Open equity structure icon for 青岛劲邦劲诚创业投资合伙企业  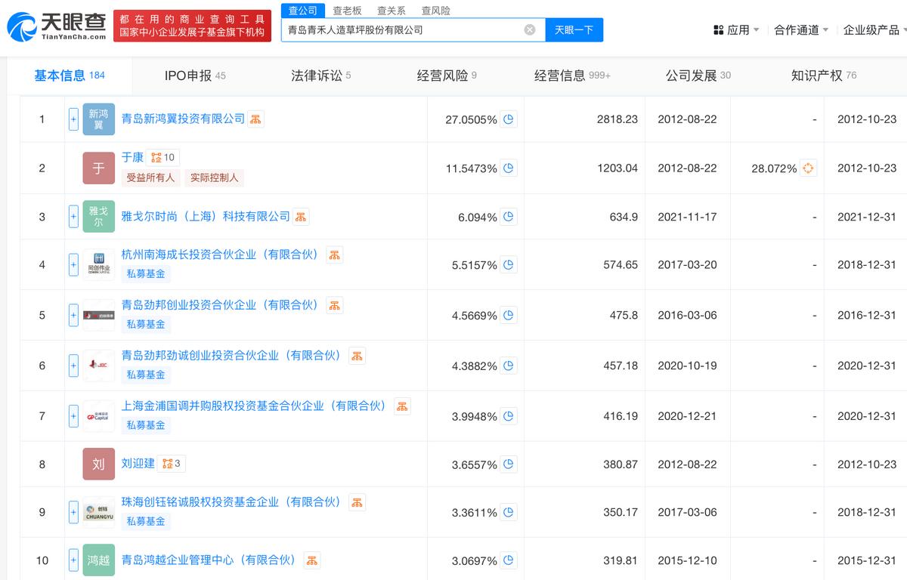tap(357, 356)
